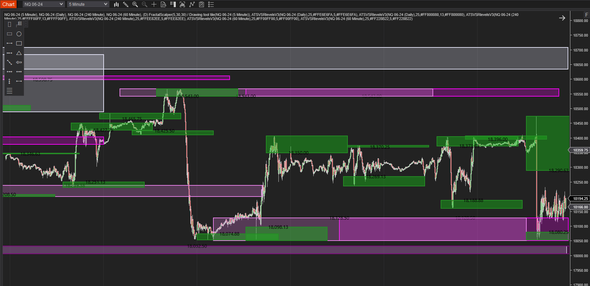Open the chart properties document icon
Screen dimensions: 590x286
point(202,4)
